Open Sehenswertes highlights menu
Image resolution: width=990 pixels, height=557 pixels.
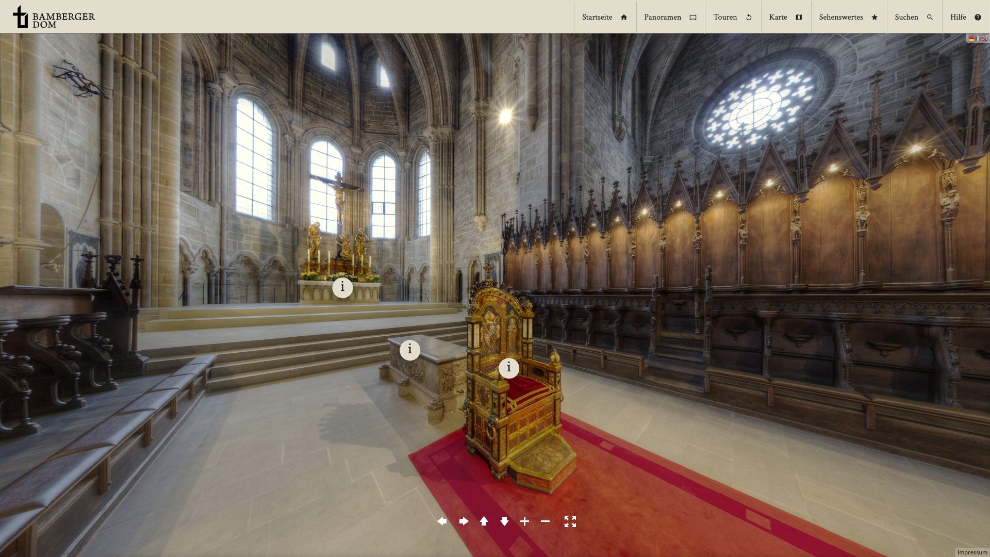pyautogui.click(x=848, y=17)
